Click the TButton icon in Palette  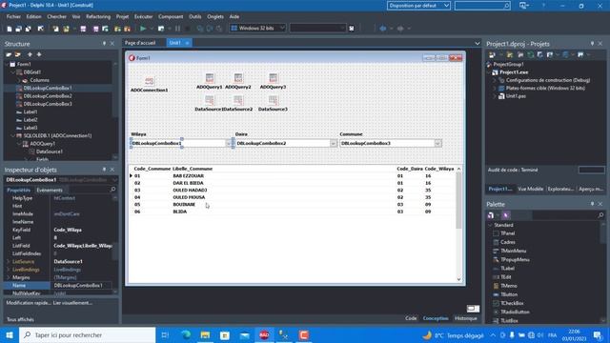(x=496, y=294)
